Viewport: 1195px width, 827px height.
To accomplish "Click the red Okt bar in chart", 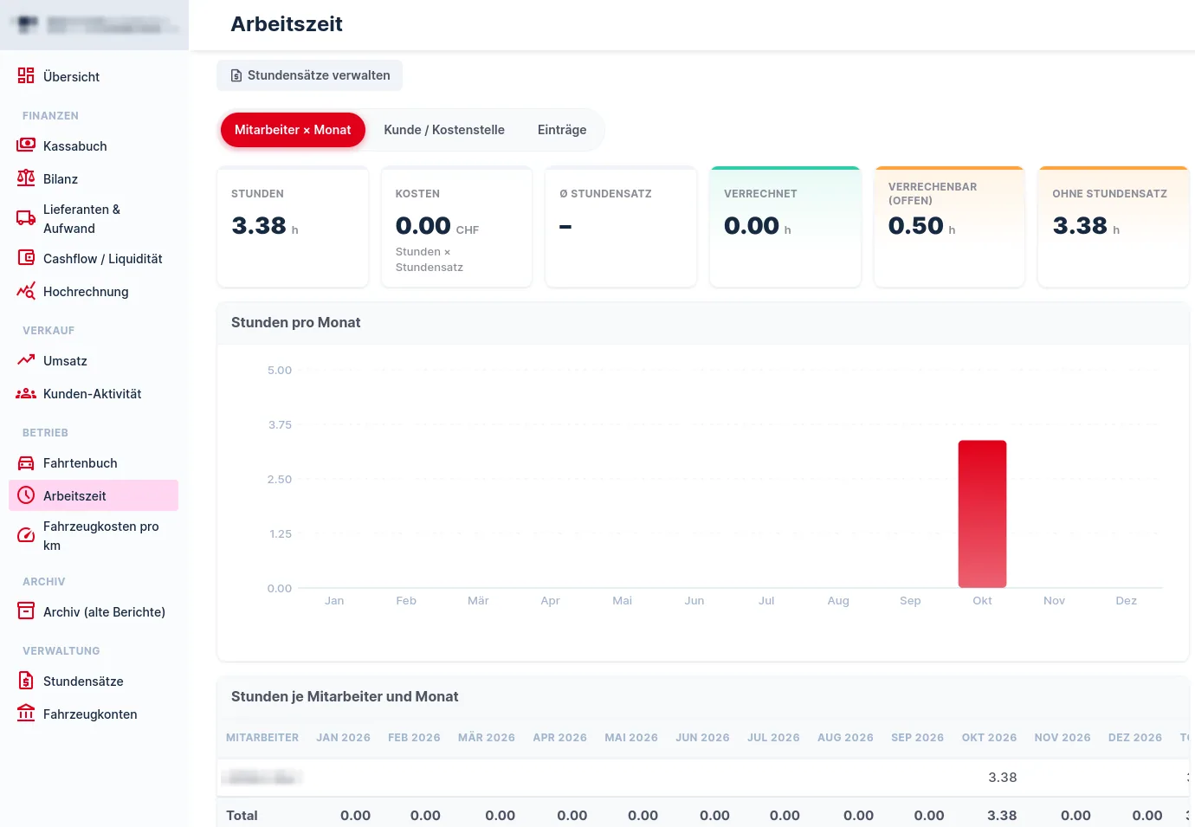I will (x=982, y=514).
